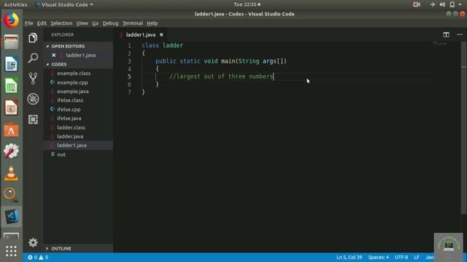Open volume control in top bar
This screenshot has width=467, height=262.
[x=442, y=4]
